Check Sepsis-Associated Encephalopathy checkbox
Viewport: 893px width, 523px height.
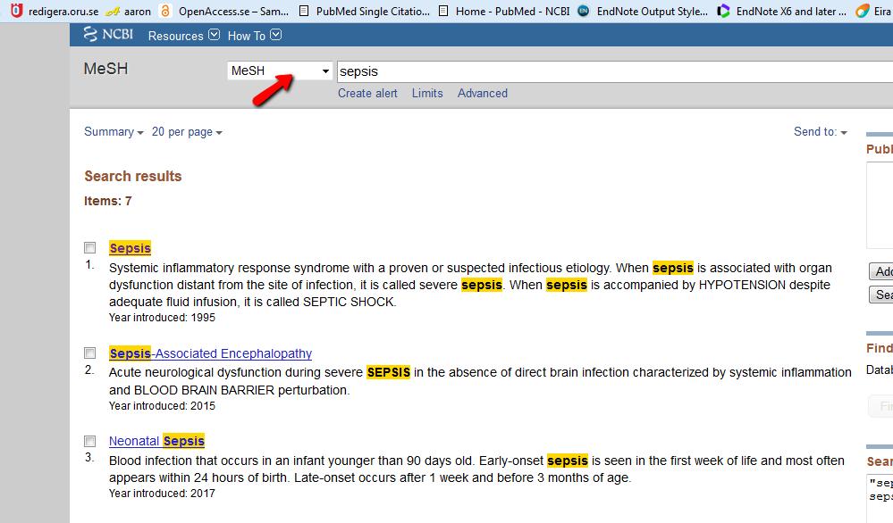tap(90, 353)
